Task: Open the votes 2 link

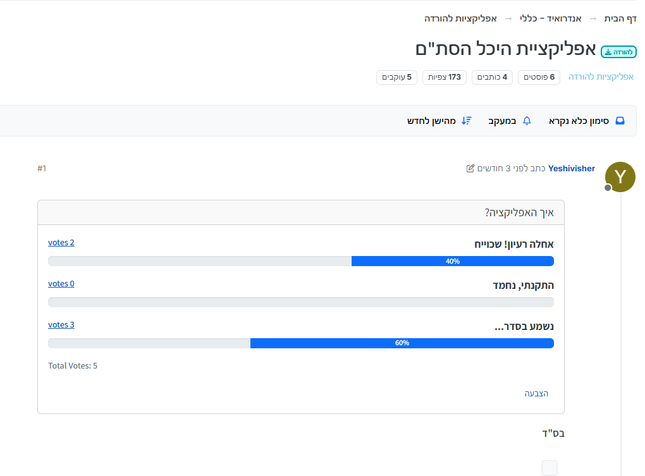Action: [61, 243]
